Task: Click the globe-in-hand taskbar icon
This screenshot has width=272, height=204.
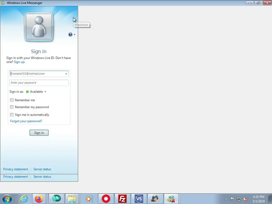Action: pyautogui.click(x=155, y=199)
